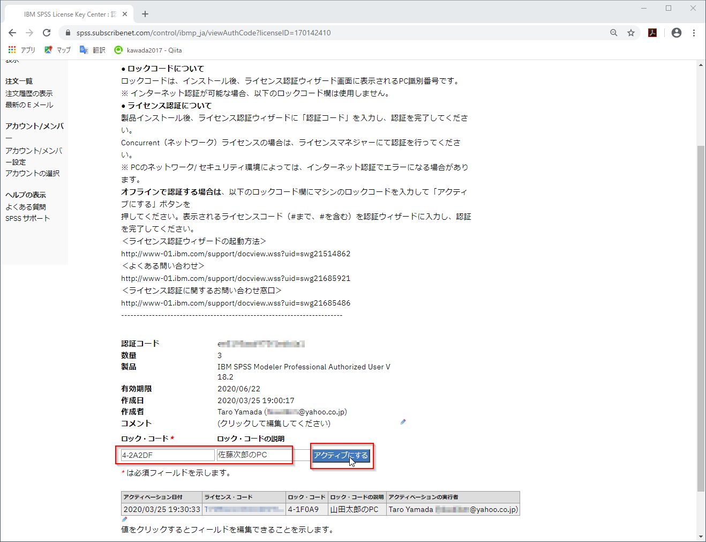Click the pencil edit icon beside コメント
The image size is (706, 542).
click(403, 422)
